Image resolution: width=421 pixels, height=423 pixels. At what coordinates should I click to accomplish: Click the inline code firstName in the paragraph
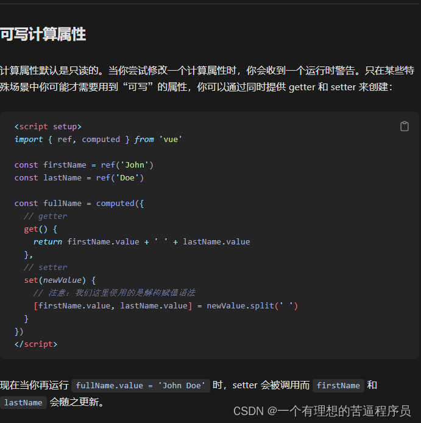(x=338, y=385)
